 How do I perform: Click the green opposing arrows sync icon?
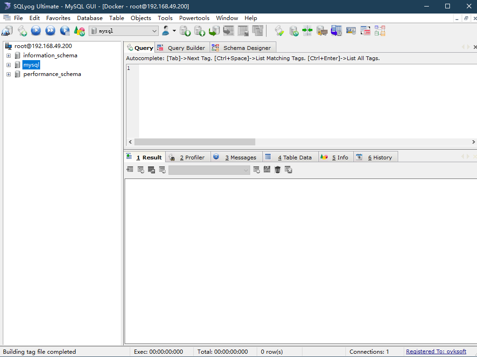coord(307,31)
